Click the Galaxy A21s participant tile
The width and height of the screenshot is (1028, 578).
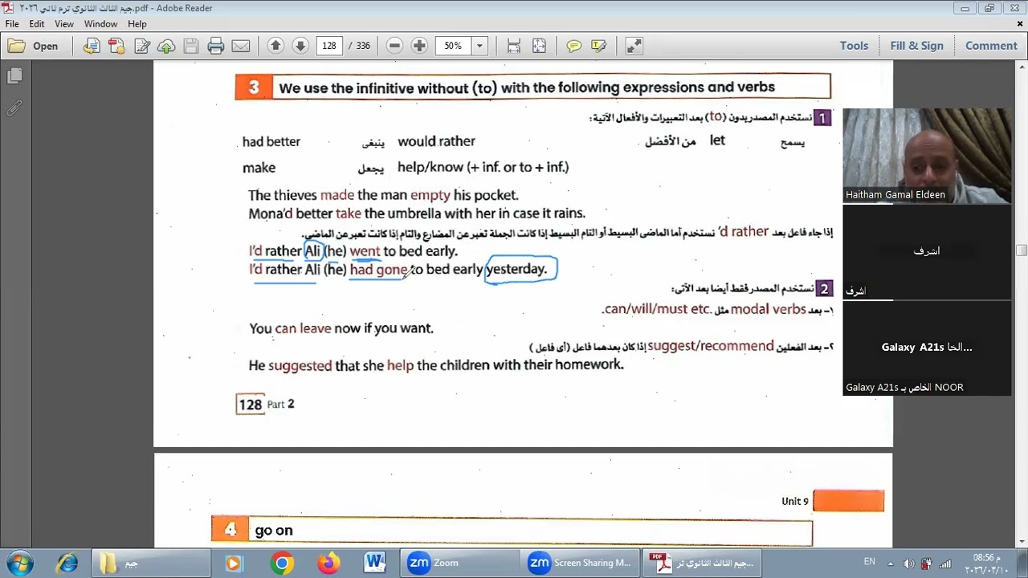(927, 348)
